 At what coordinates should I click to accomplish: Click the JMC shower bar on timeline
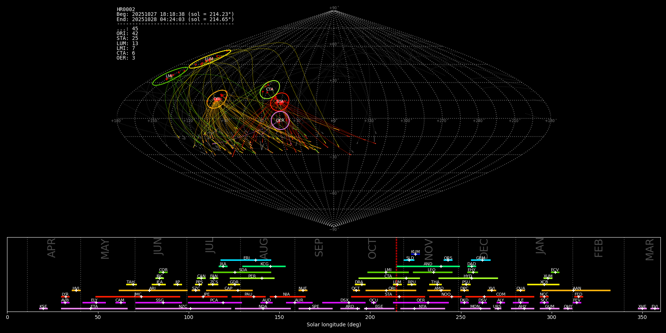tap(138, 297)
